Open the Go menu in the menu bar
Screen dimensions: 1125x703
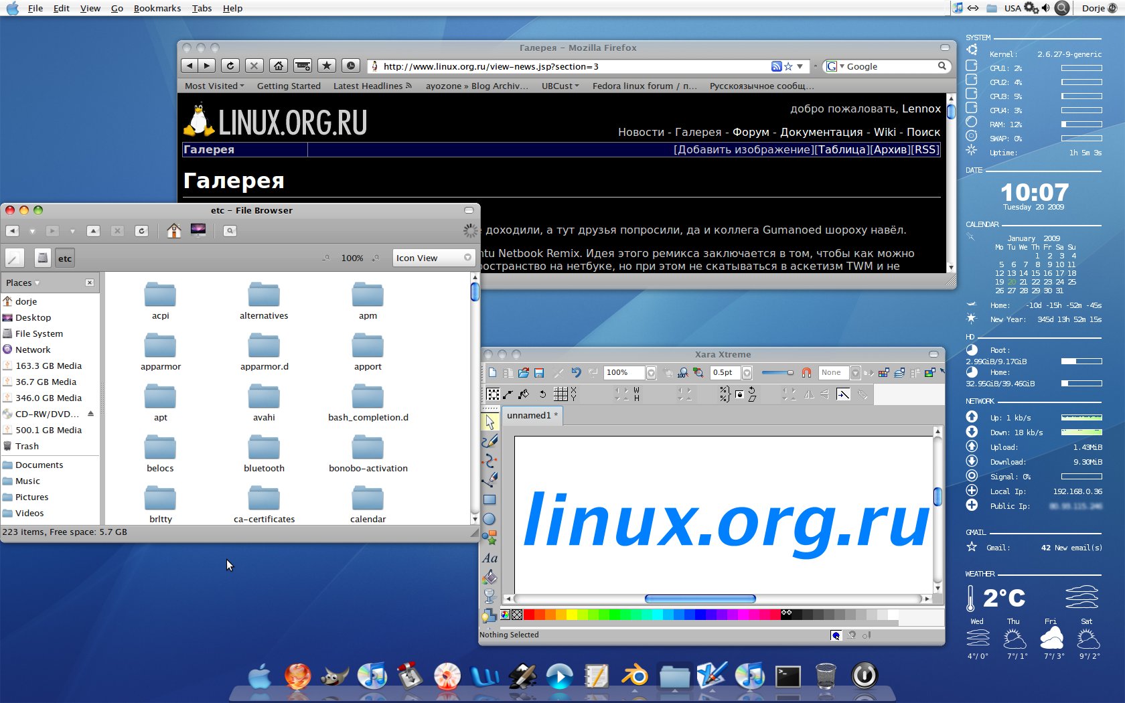[x=117, y=8]
